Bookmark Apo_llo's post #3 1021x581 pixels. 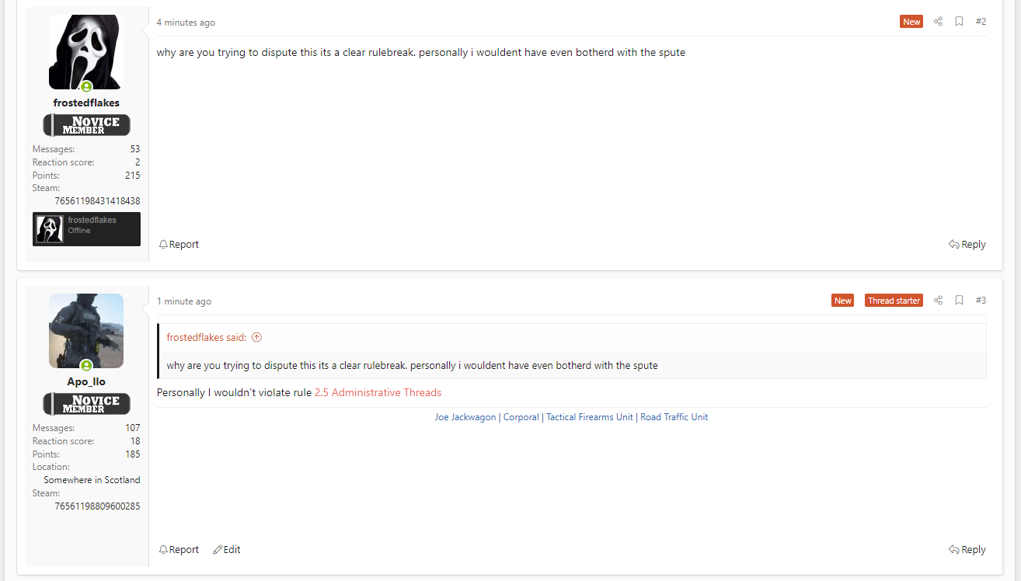[960, 301]
